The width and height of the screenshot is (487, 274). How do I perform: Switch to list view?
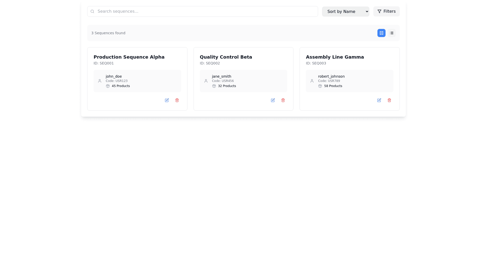[x=391, y=33]
